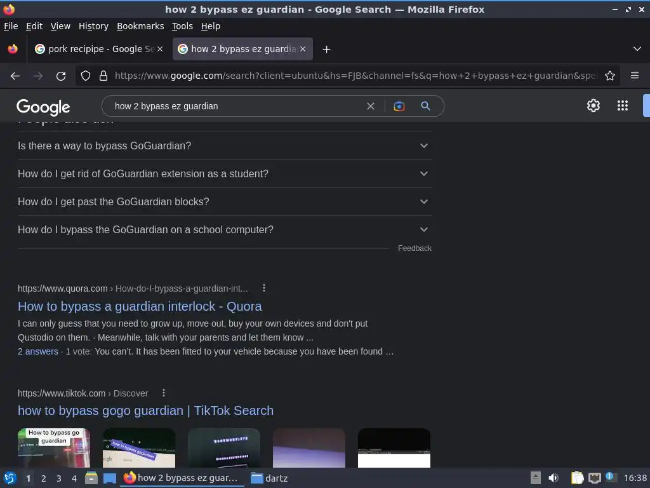Open a new tab
Screen dimensions: 650x488
[327, 50]
